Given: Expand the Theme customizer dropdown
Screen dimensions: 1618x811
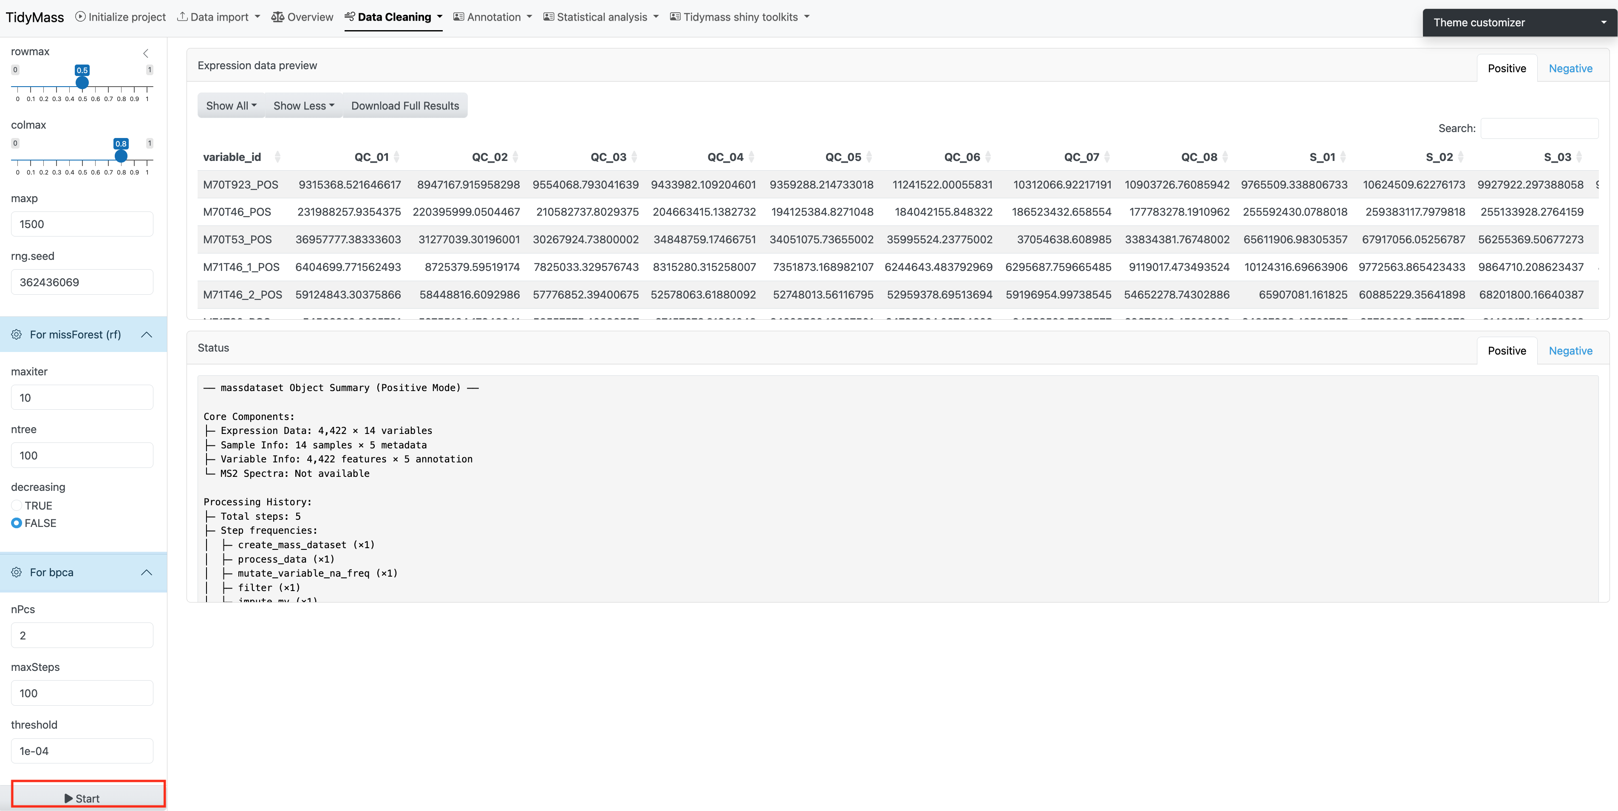Looking at the screenshot, I should [x=1519, y=23].
